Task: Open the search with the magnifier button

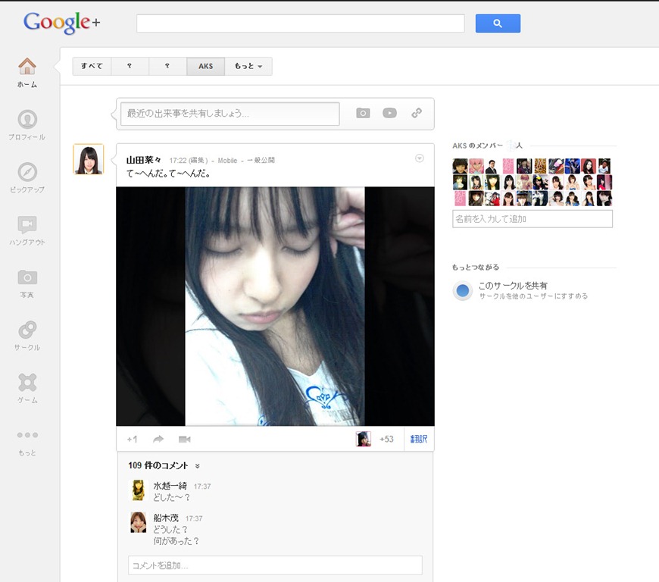Action: (x=498, y=23)
